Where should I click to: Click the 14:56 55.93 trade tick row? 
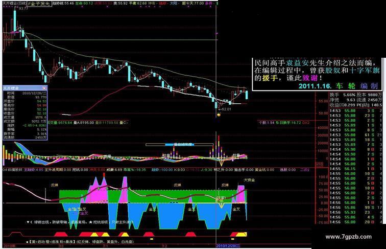coord(356,212)
